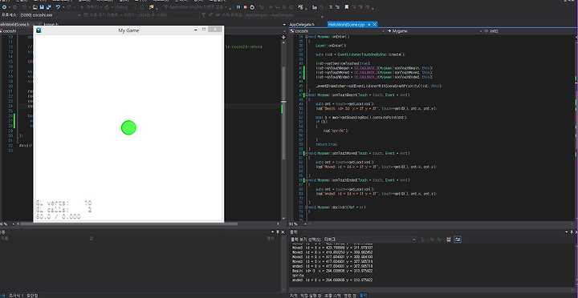The width and height of the screenshot is (578, 298).
Task: Open the cocoshi project scope dropdown in right editor
Action: (x=337, y=31)
